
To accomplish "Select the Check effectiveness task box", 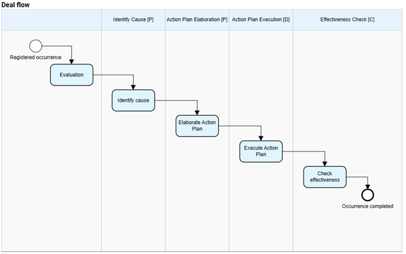I will [x=325, y=176].
